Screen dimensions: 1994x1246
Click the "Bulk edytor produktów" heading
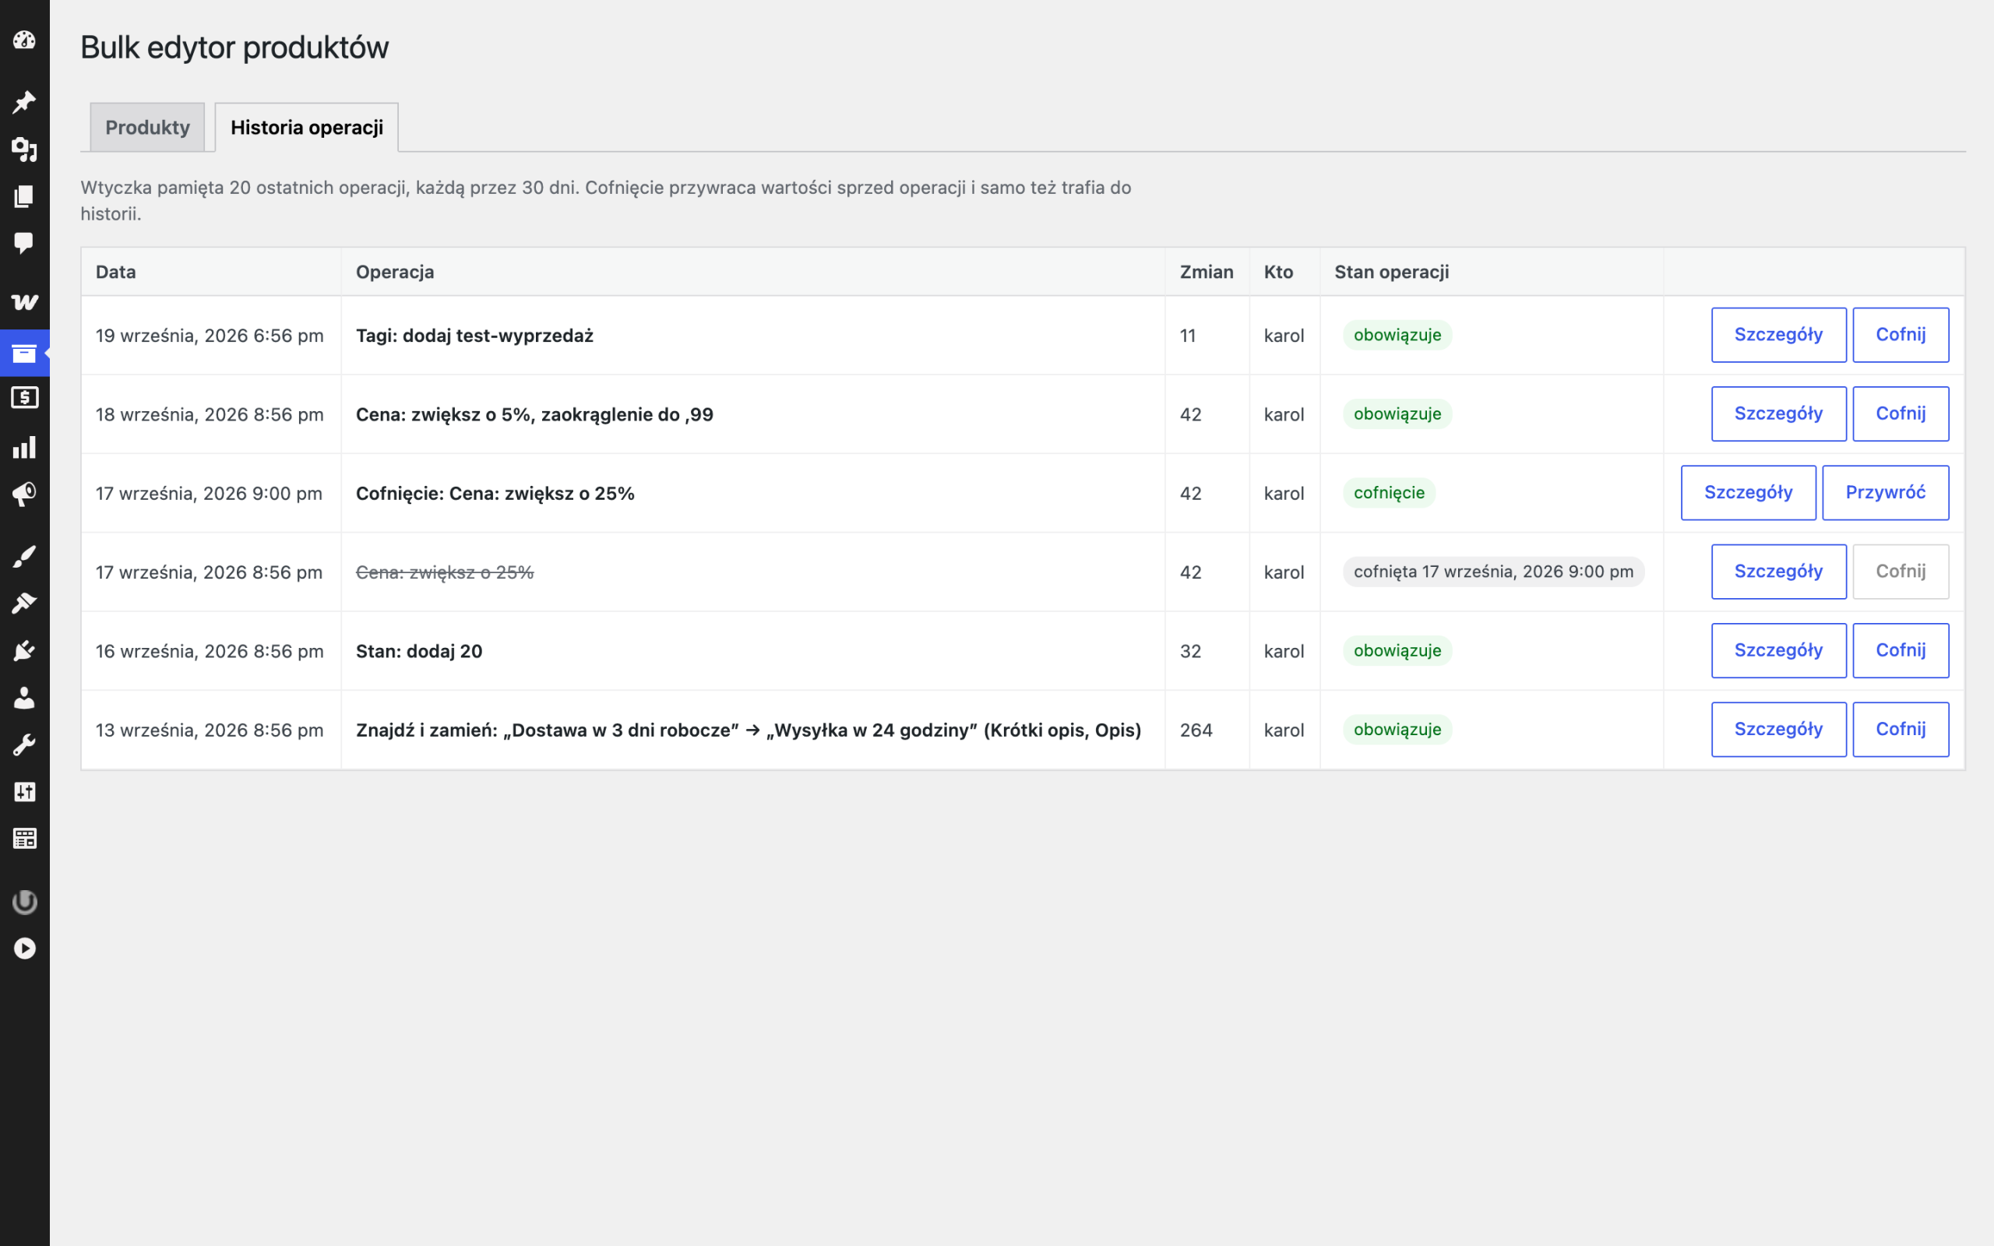(x=234, y=48)
